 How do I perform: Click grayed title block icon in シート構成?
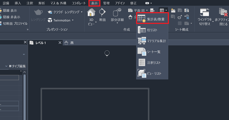tap(180, 11)
